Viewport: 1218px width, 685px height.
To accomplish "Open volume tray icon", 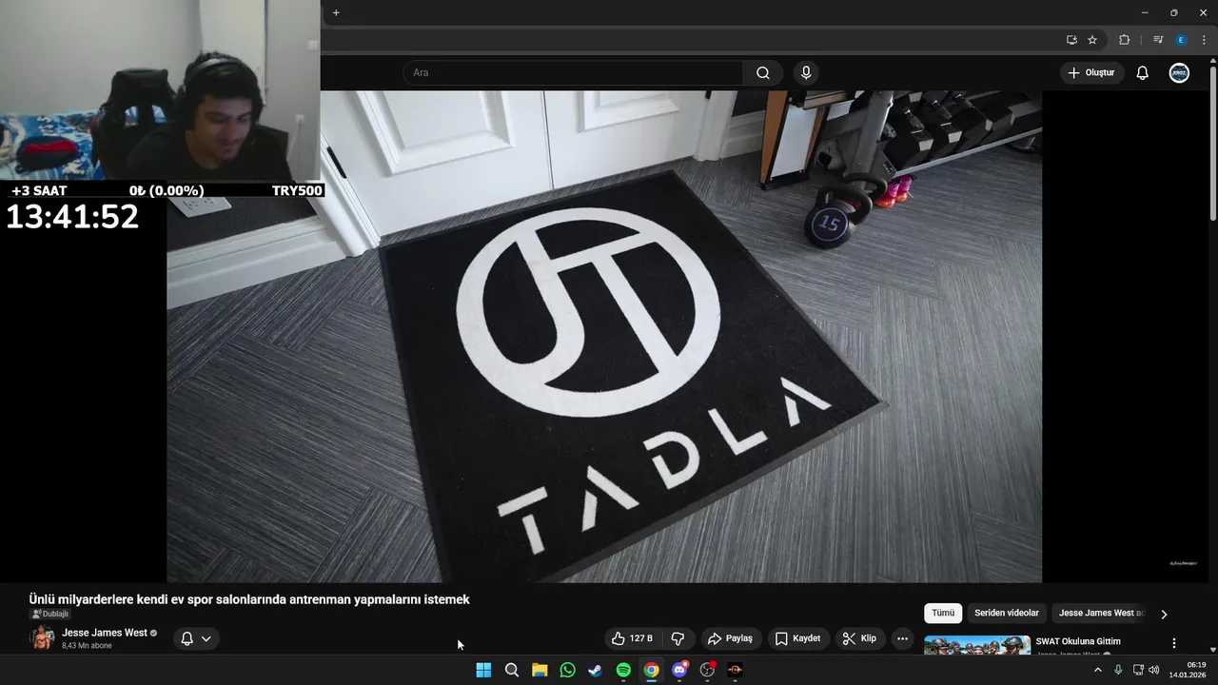I will [x=1154, y=670].
